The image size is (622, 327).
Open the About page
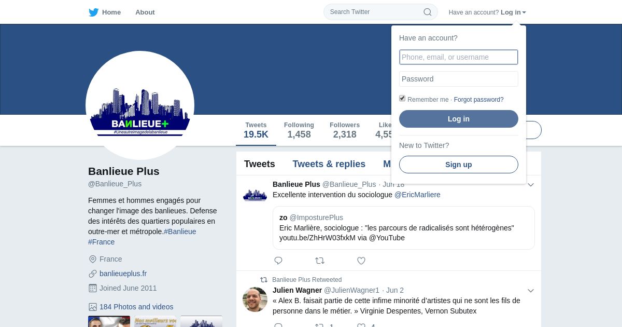click(x=145, y=12)
